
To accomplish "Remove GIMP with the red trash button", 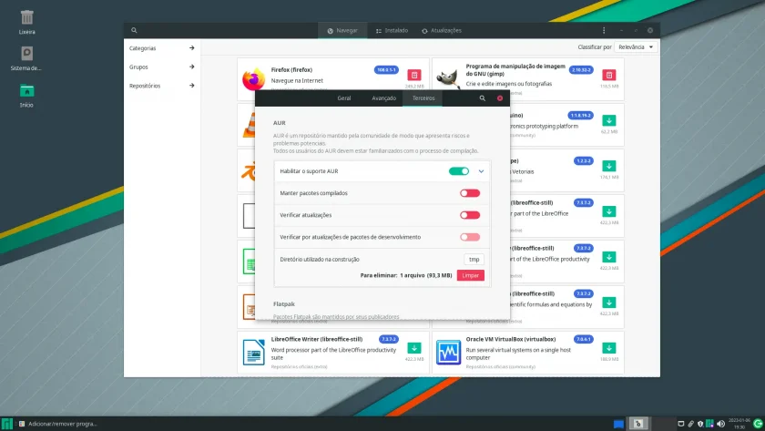I will click(608, 75).
